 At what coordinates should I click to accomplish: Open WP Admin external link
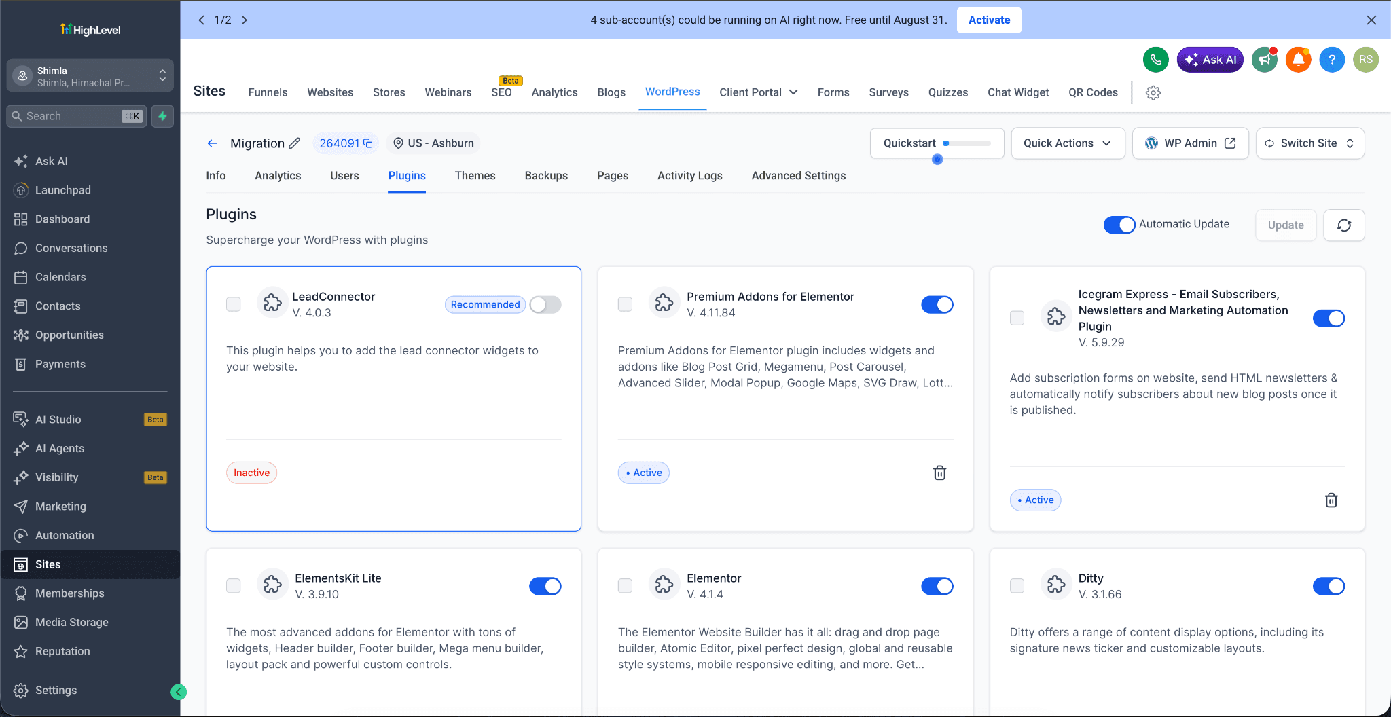pos(1190,143)
